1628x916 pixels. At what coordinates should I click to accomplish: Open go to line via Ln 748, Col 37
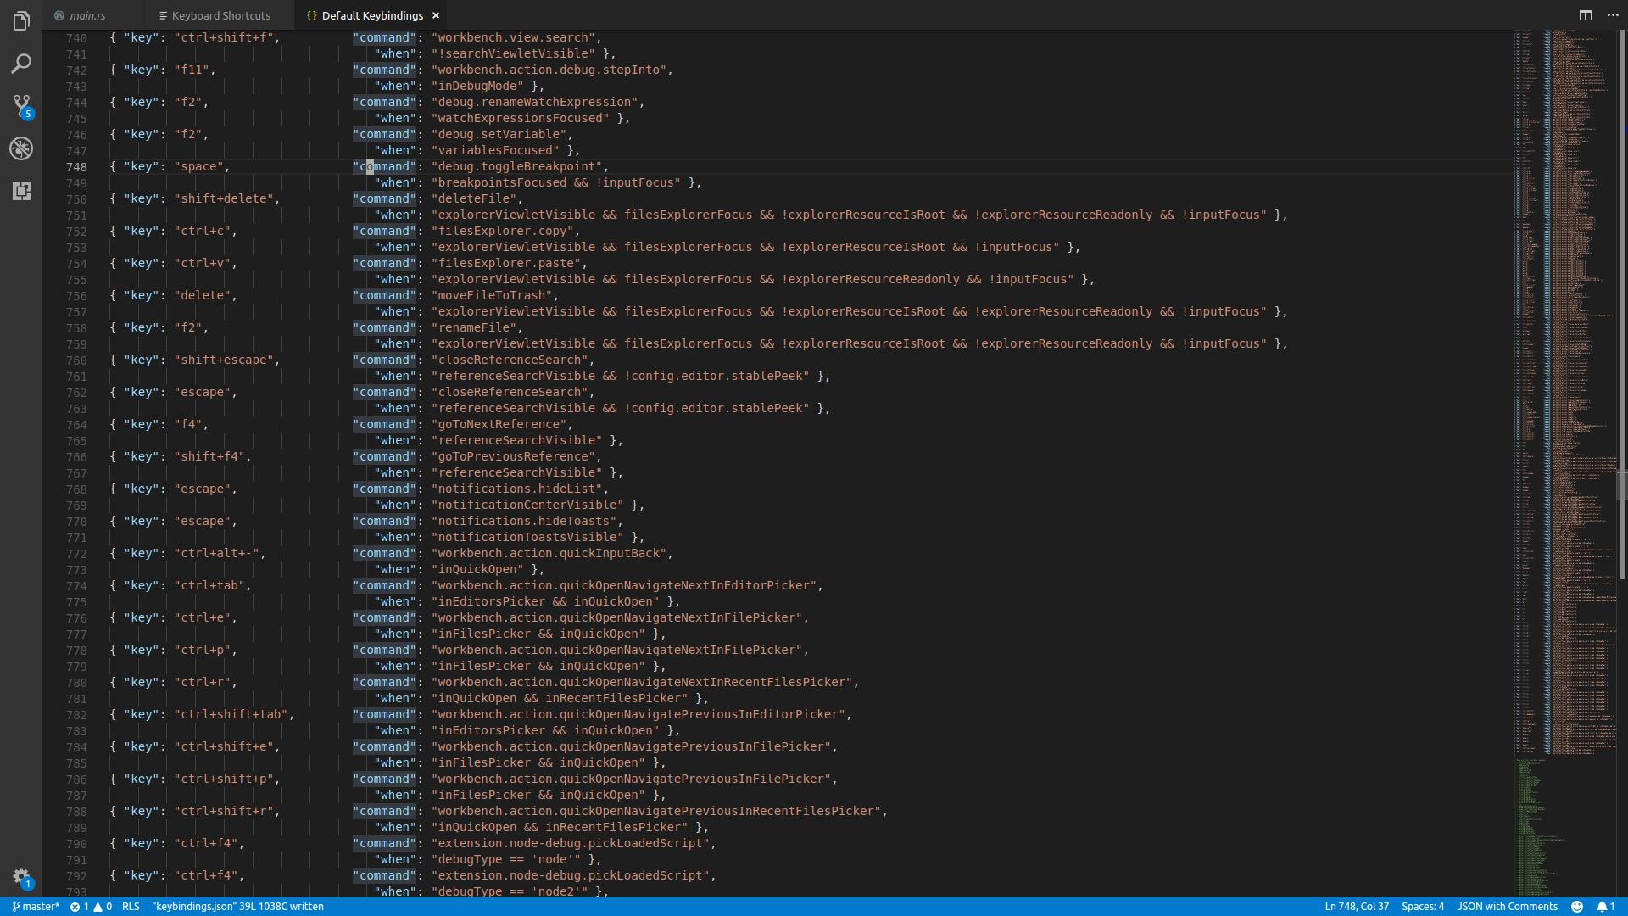coord(1357,907)
